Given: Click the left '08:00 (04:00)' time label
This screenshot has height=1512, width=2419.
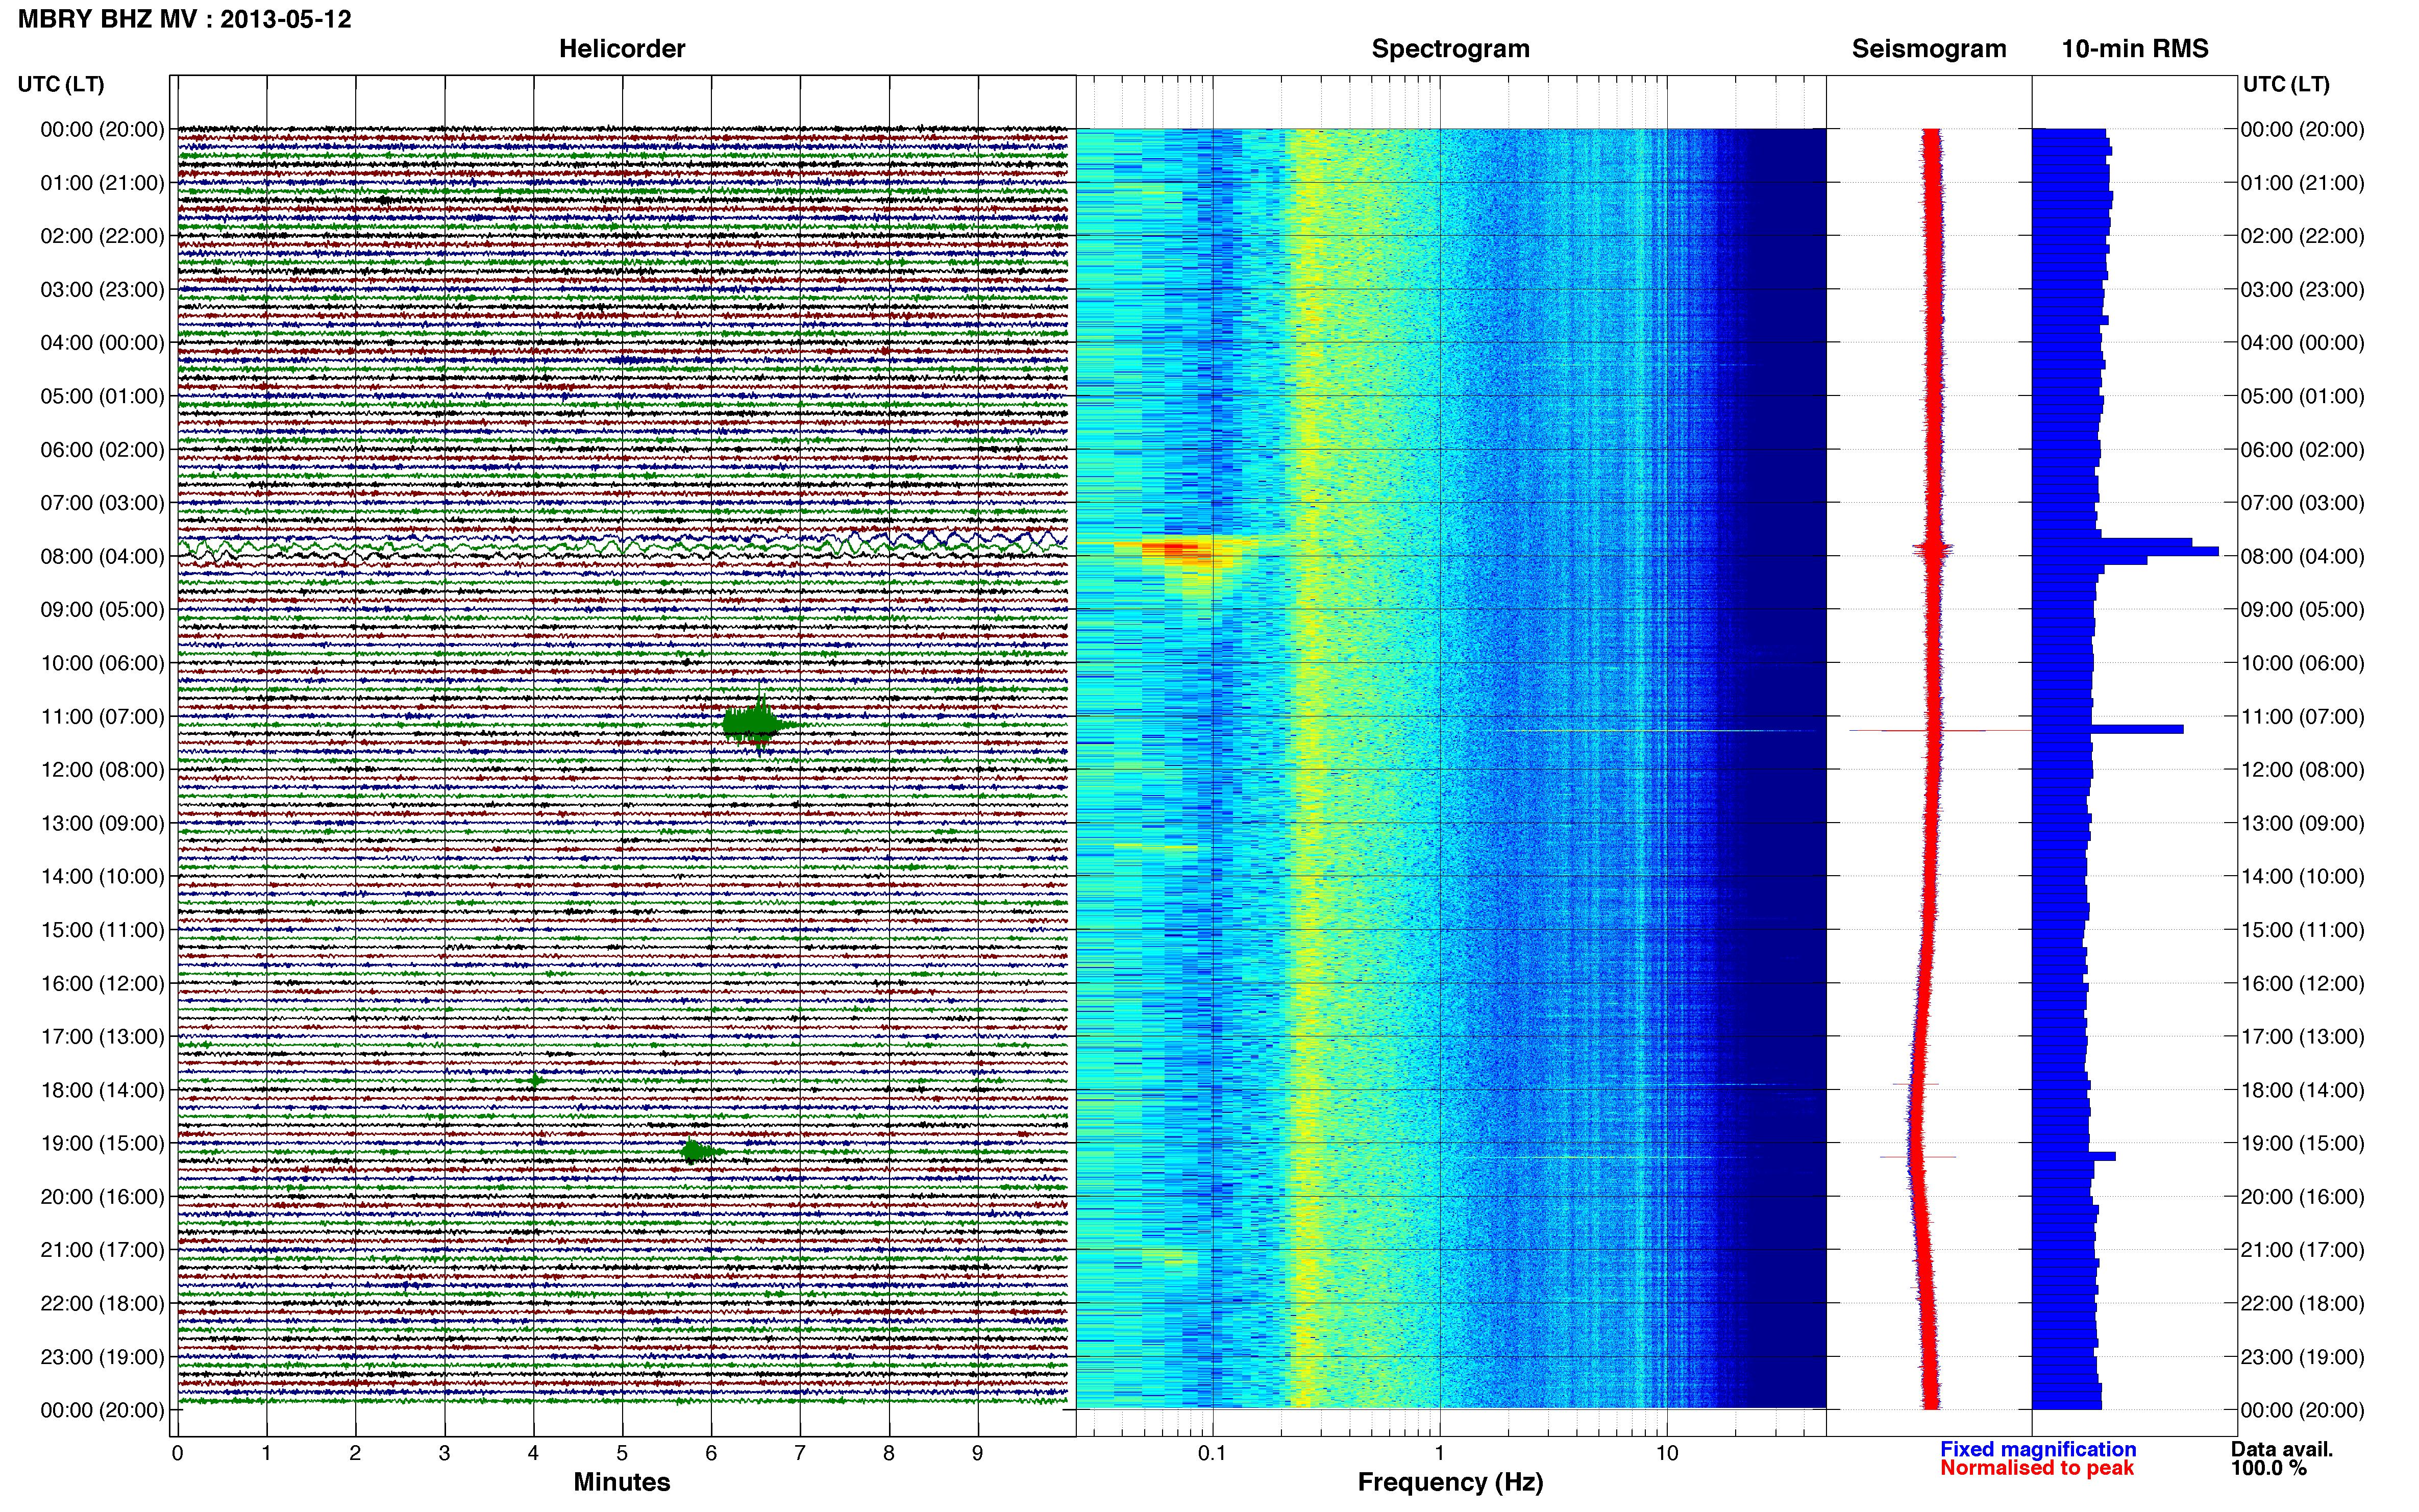Looking at the screenshot, I should point(102,556).
